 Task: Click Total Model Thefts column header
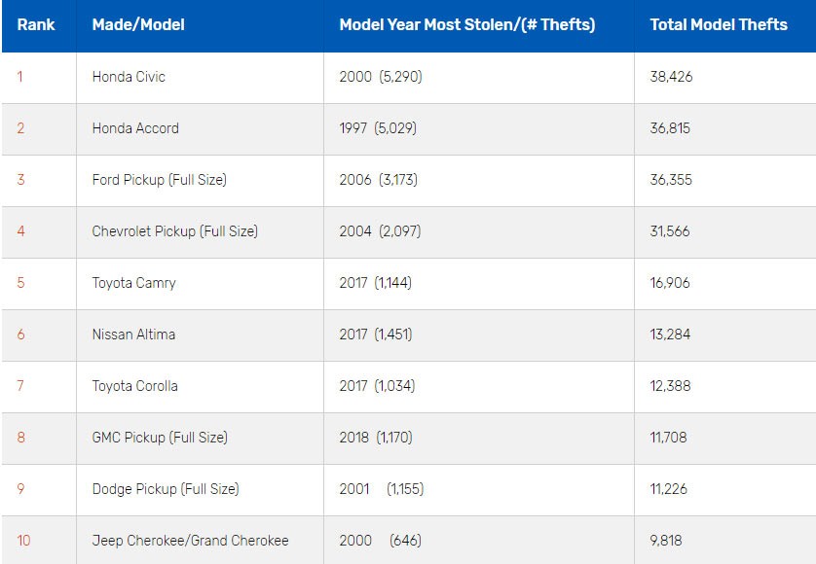[x=719, y=25]
